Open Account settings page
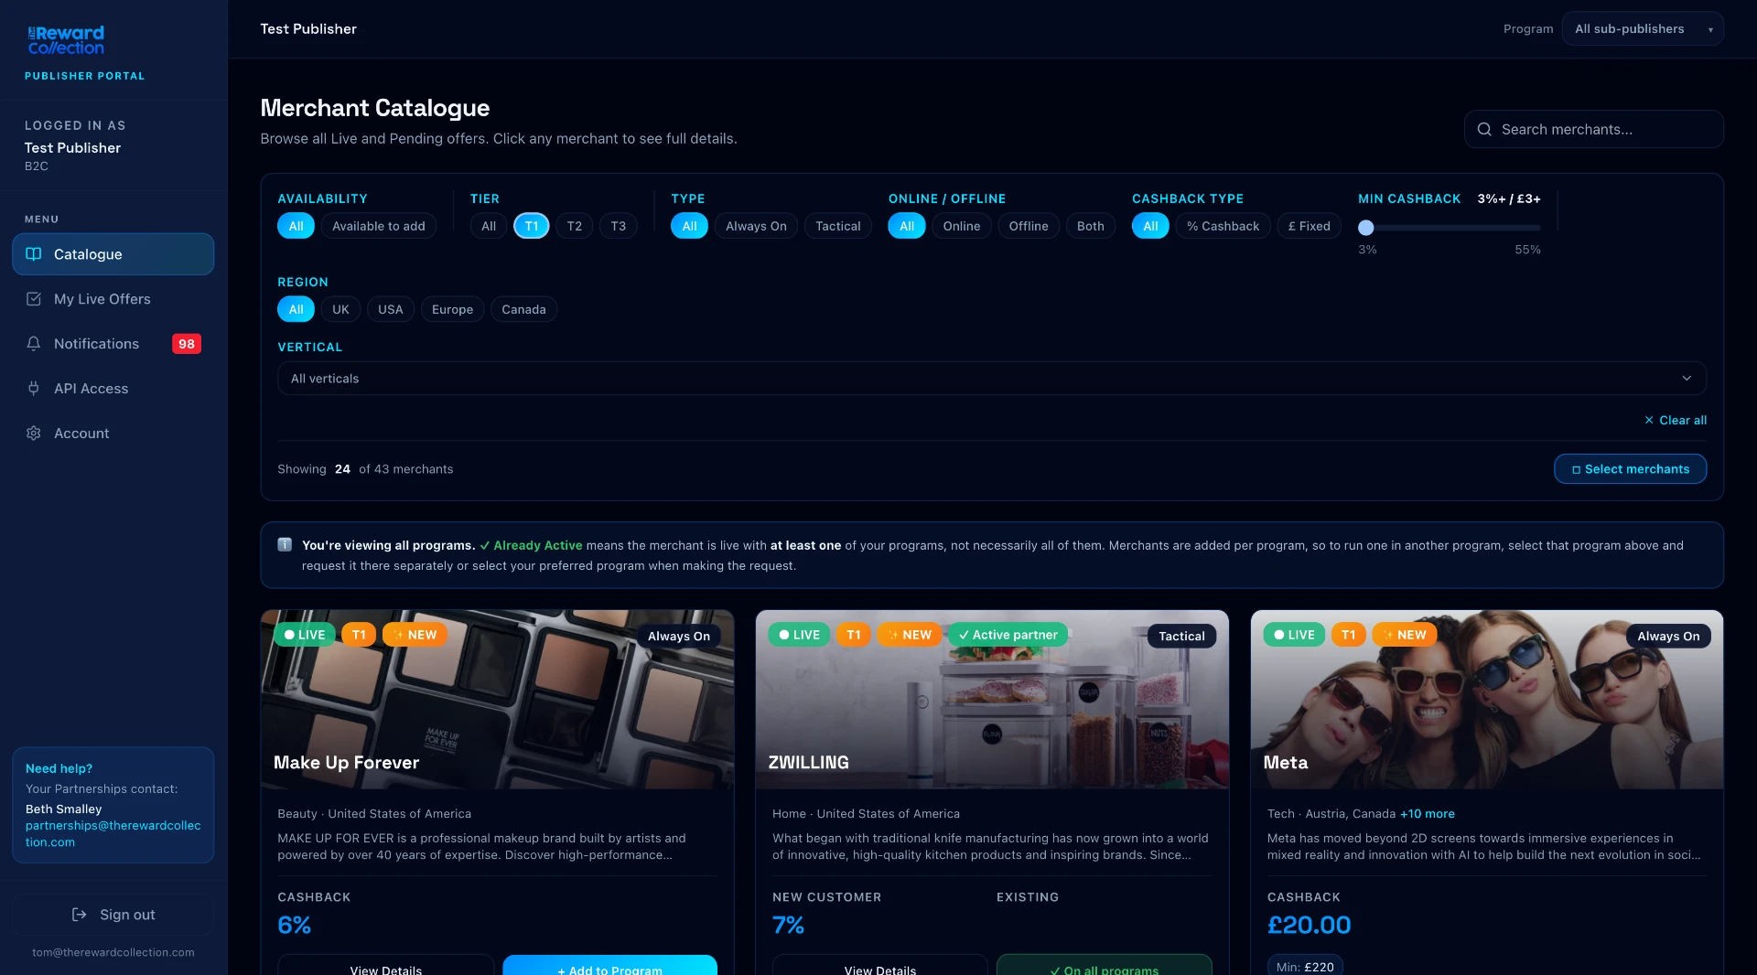Viewport: 1757px width, 975px height. [x=113, y=434]
